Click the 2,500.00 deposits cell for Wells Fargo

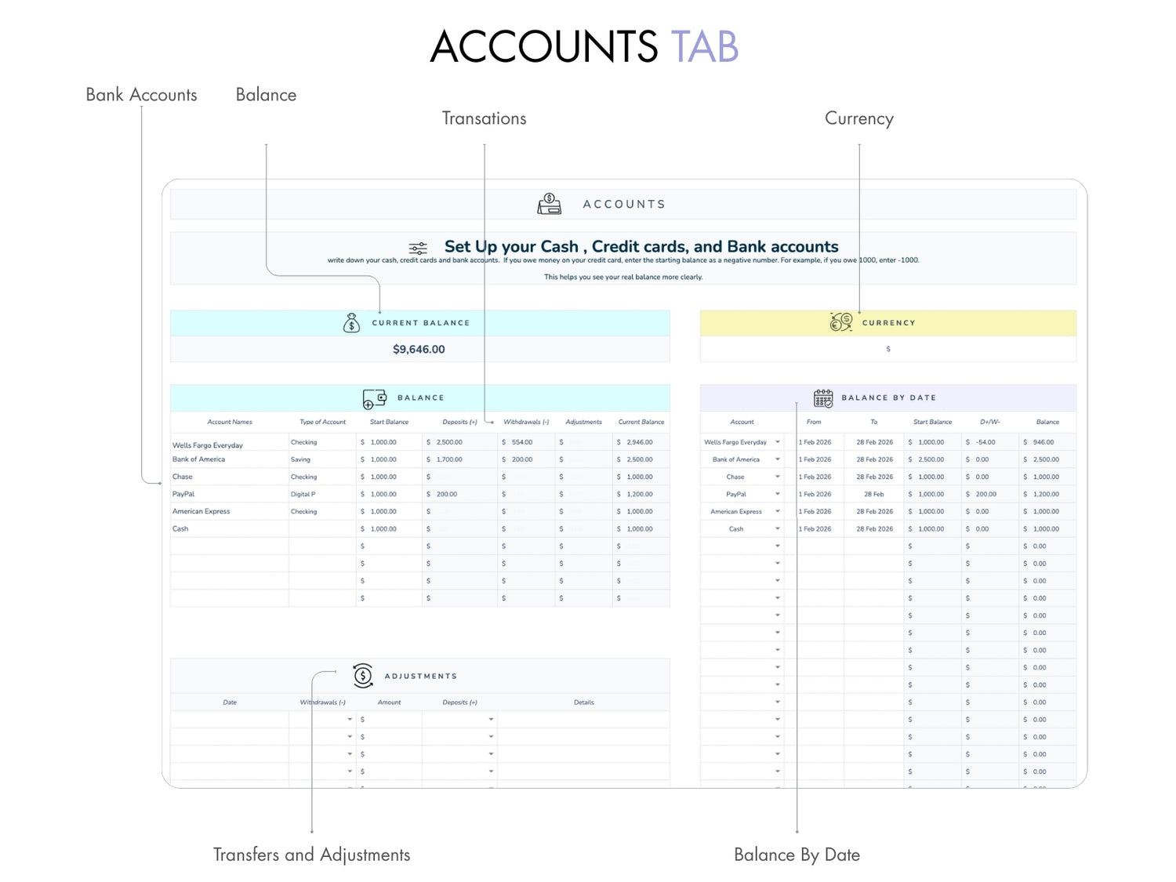click(x=449, y=442)
